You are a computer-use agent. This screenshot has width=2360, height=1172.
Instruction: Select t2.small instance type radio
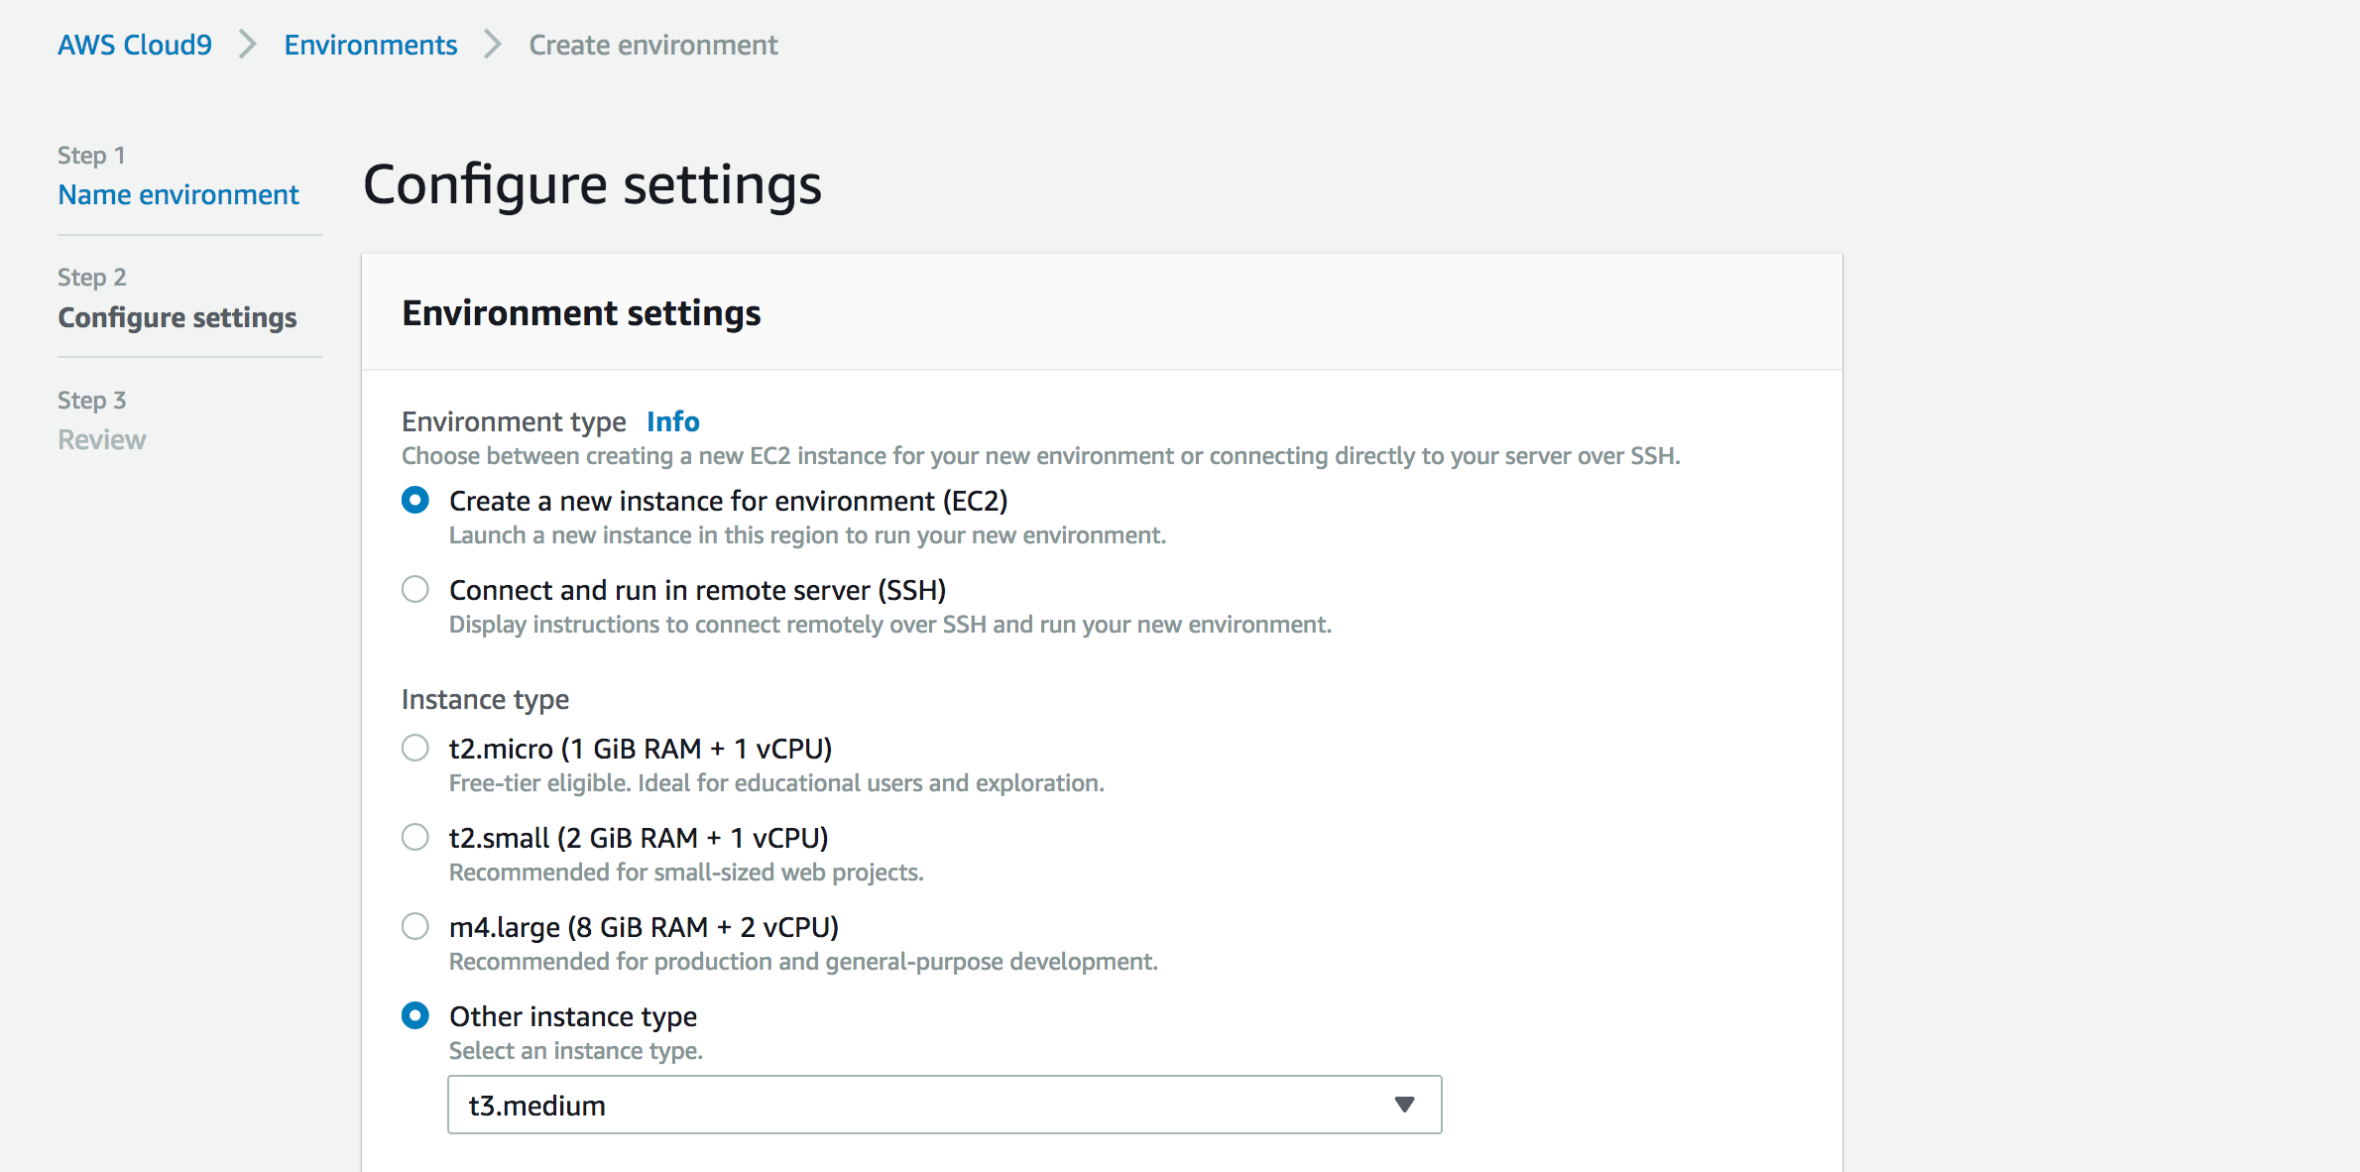tap(415, 838)
